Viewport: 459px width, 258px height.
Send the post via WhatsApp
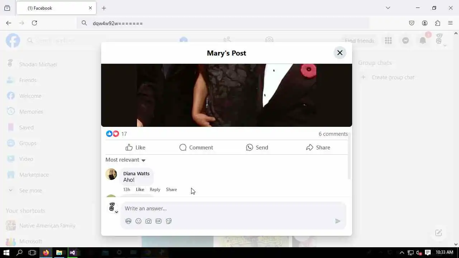[x=257, y=147]
